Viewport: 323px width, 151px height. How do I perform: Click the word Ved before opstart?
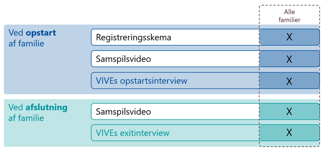point(16,33)
